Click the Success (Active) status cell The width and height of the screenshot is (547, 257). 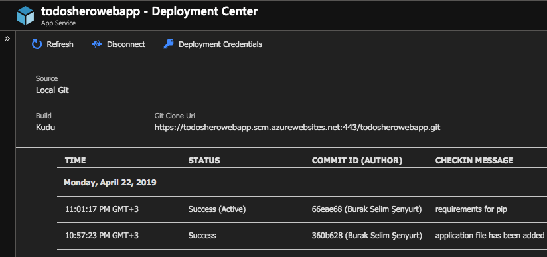coord(217,209)
